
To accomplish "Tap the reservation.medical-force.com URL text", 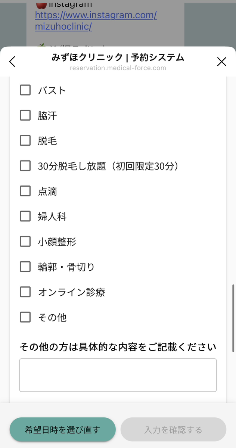I will coord(118,68).
